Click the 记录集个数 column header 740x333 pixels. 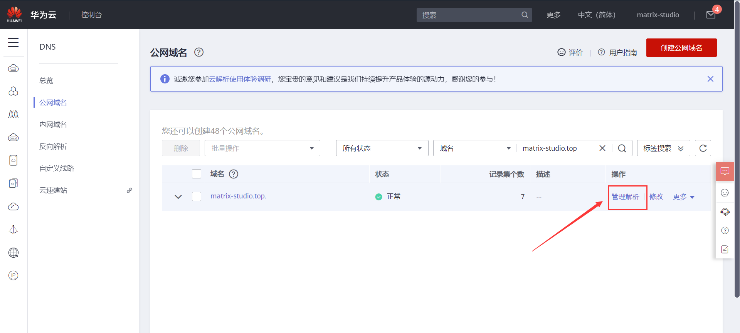506,174
